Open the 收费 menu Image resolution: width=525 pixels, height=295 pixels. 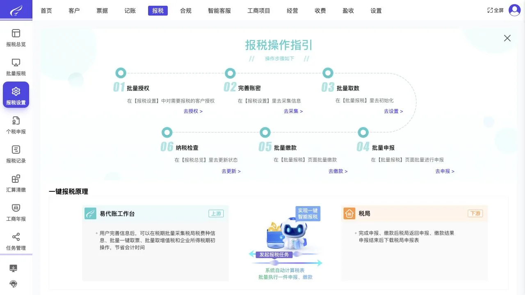pyautogui.click(x=320, y=11)
